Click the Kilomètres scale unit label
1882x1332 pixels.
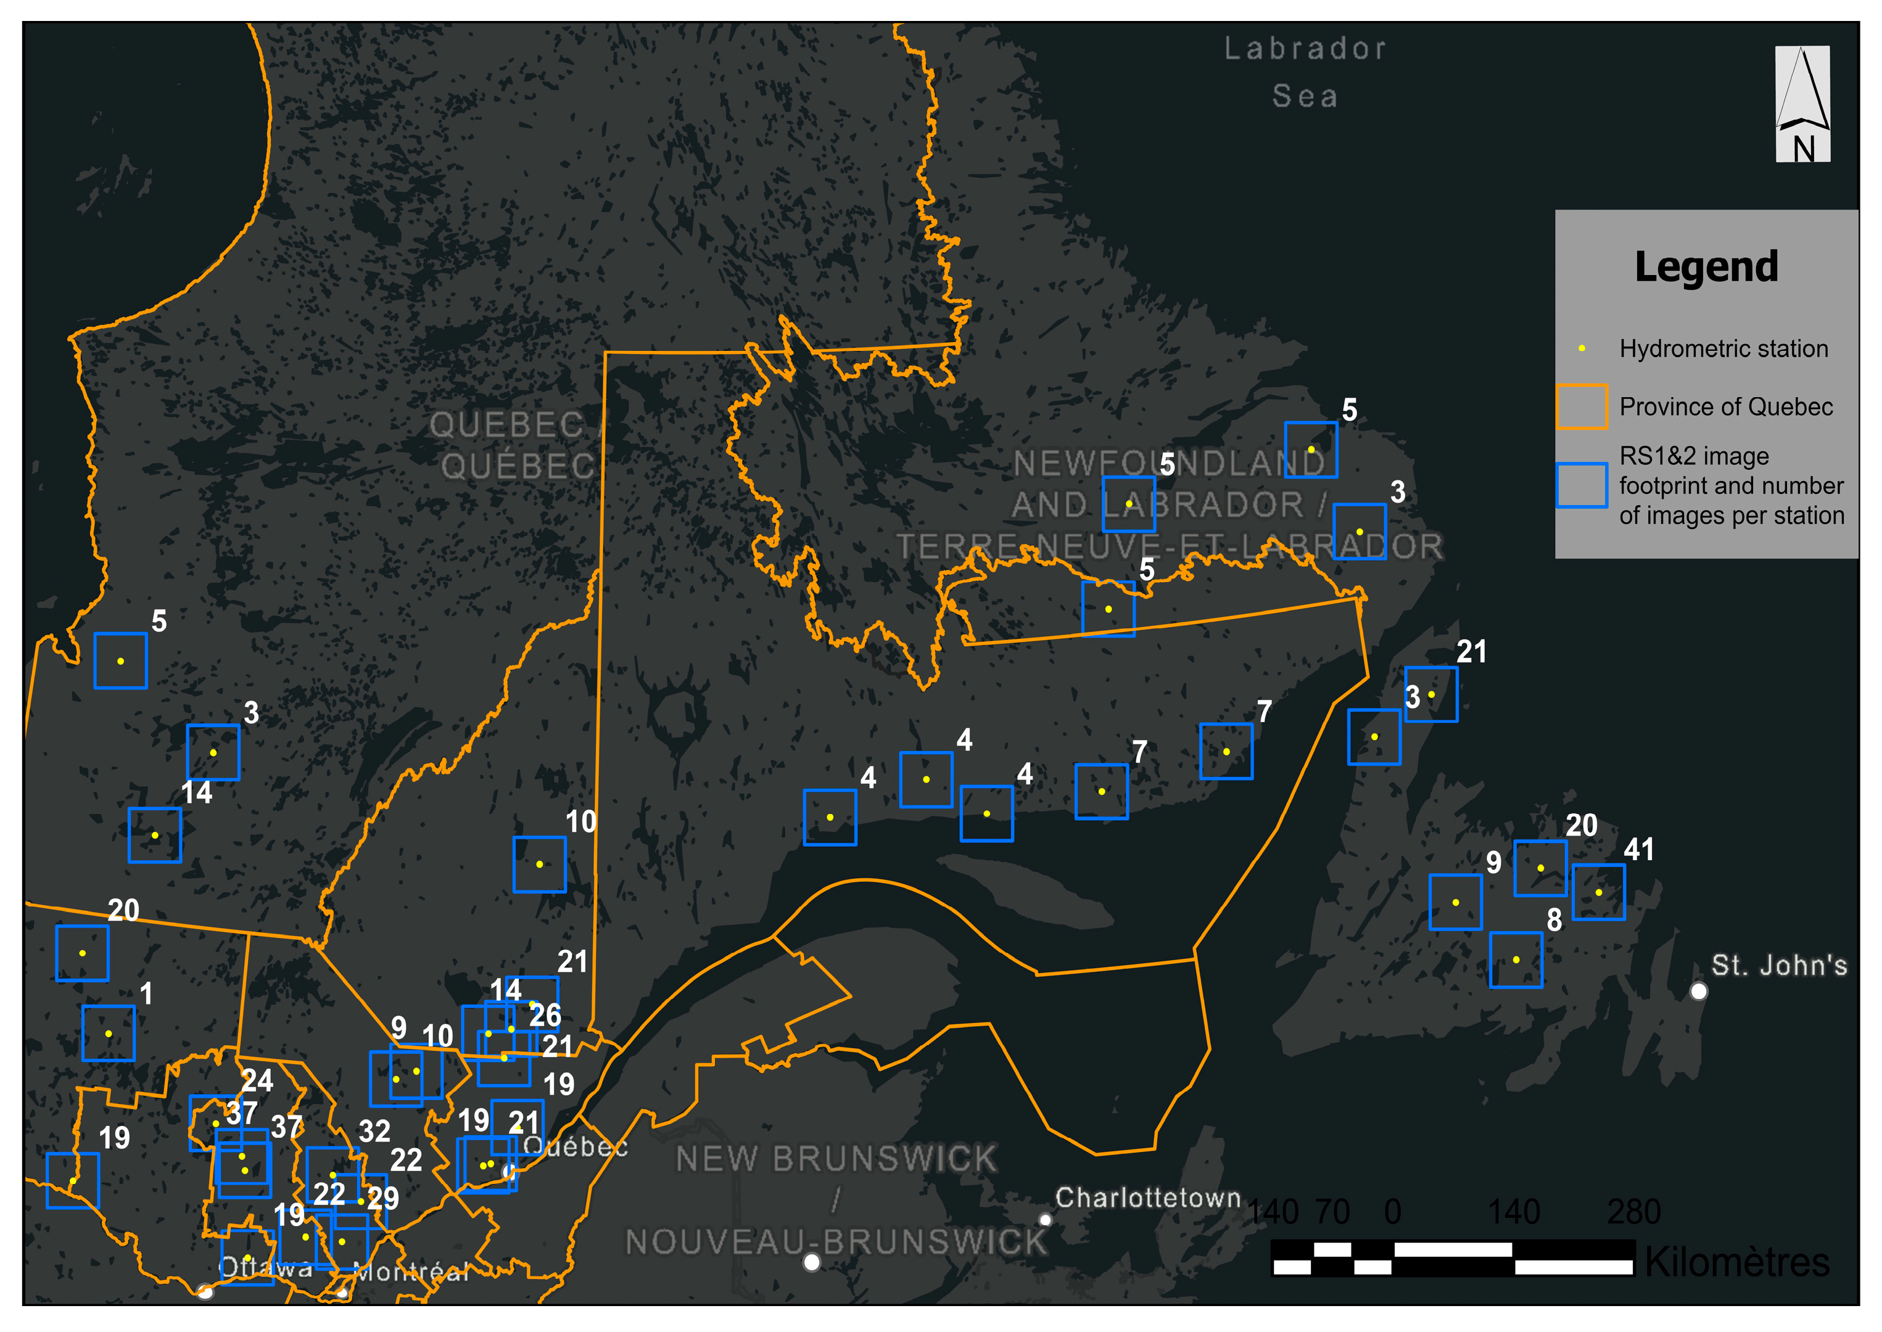pos(1737,1262)
